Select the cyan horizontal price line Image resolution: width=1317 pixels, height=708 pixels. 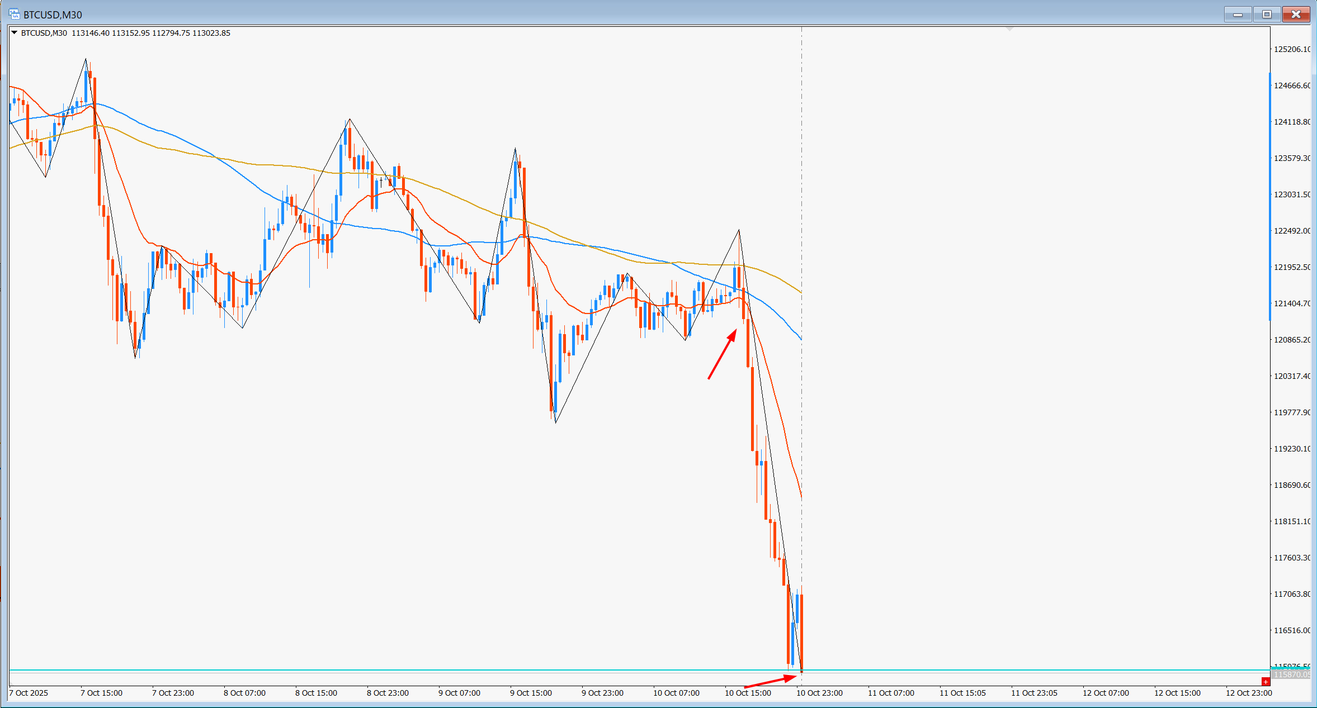pos(640,669)
